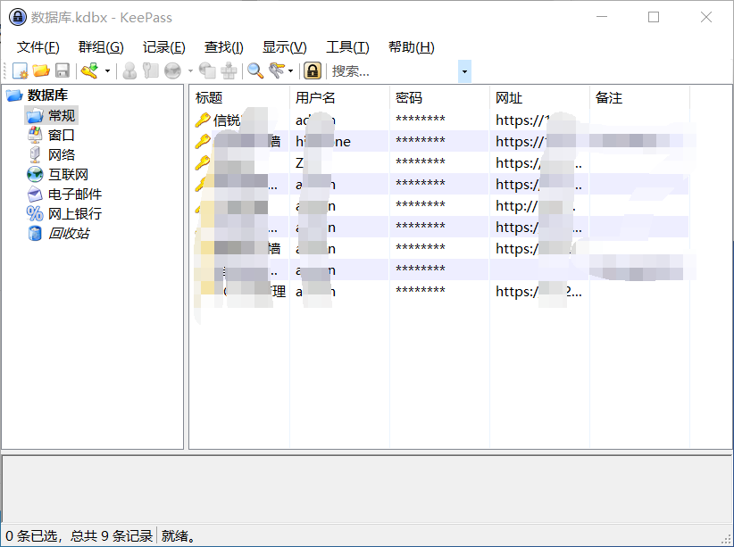Select the 窗口 group
Image resolution: width=734 pixels, height=547 pixels.
tap(61, 136)
